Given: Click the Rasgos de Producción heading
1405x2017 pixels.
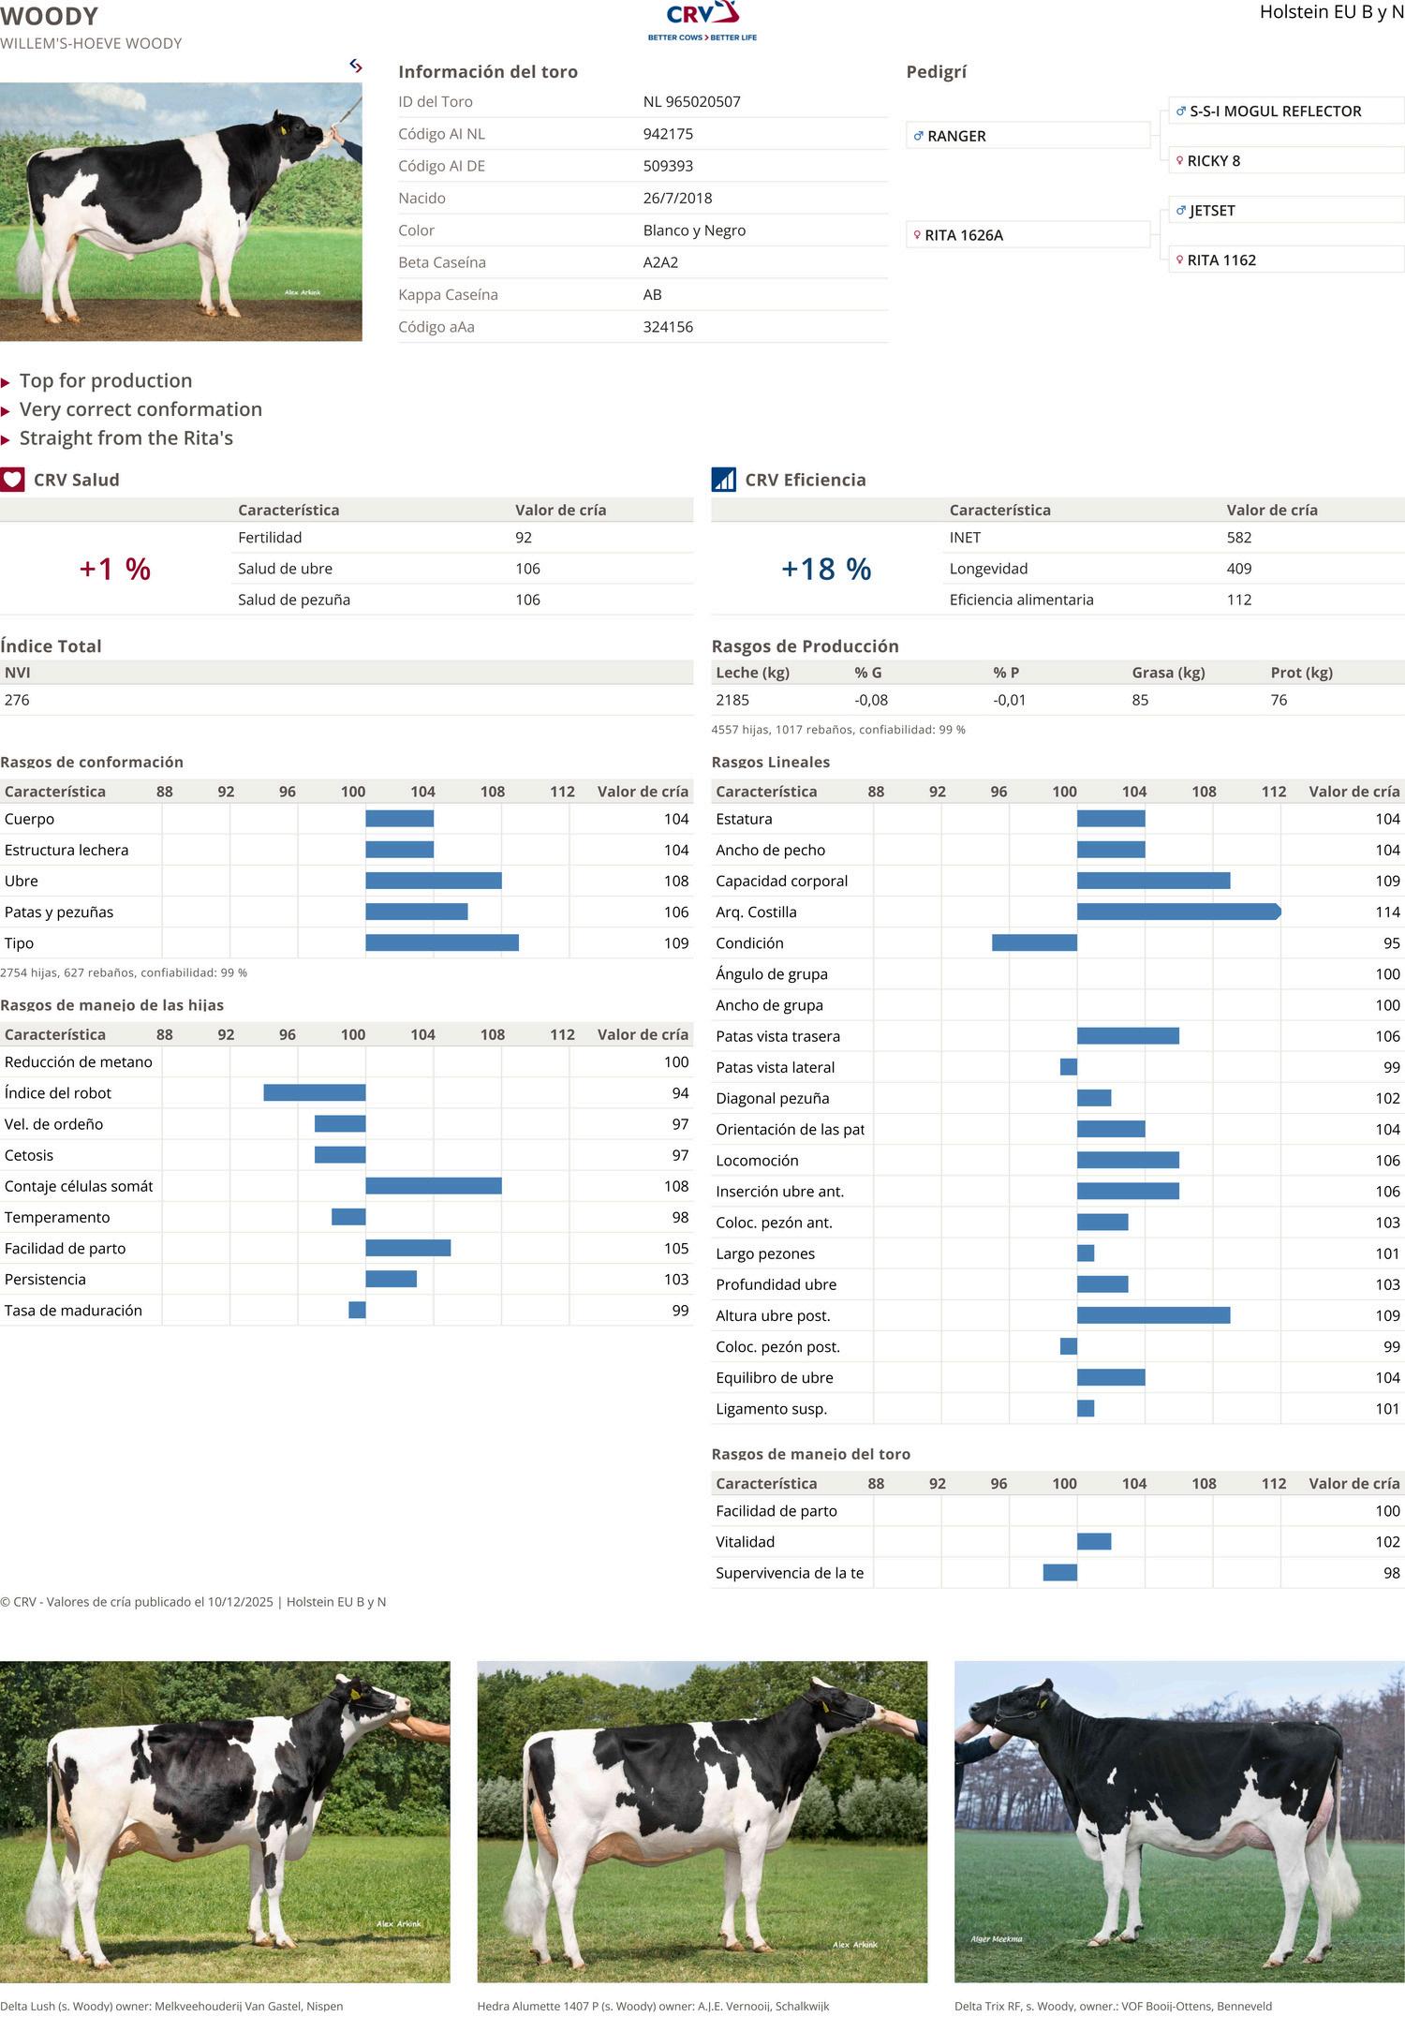Looking at the screenshot, I should click(x=806, y=646).
